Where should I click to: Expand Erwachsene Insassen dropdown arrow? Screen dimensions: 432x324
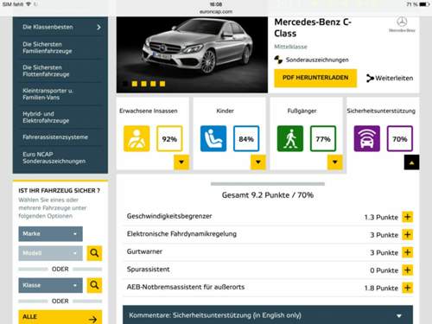click(181, 162)
